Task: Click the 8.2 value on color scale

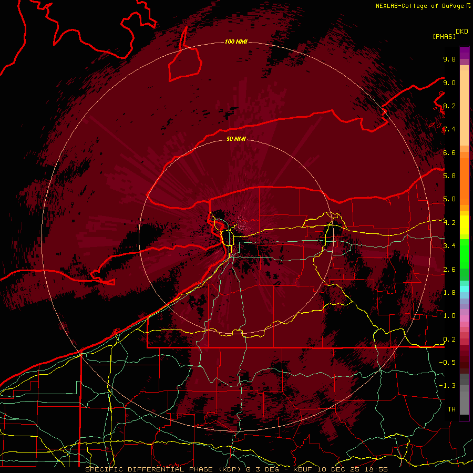Action: click(x=449, y=106)
